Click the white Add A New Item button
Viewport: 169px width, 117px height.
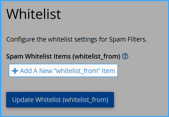pyautogui.click(x=63, y=71)
